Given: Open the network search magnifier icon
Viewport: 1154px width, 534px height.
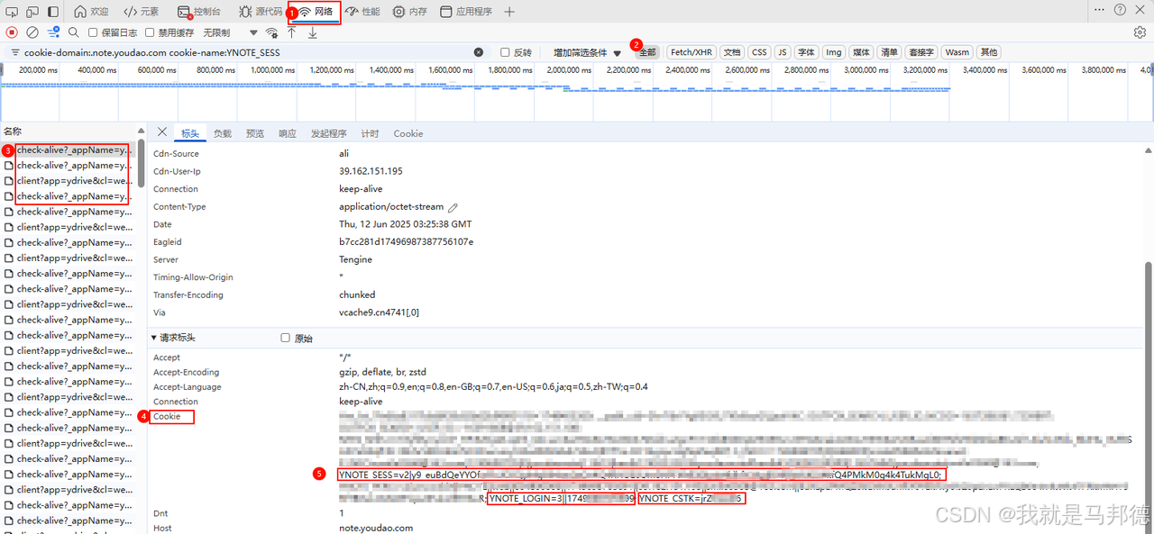Looking at the screenshot, I should tap(74, 32).
